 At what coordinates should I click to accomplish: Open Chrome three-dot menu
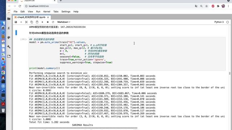[228, 6]
